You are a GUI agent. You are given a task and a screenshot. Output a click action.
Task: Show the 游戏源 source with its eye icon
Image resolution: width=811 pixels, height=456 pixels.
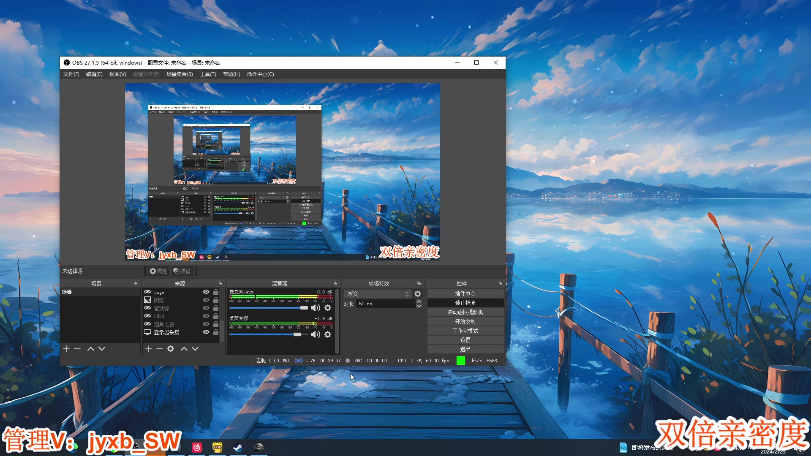pos(206,308)
